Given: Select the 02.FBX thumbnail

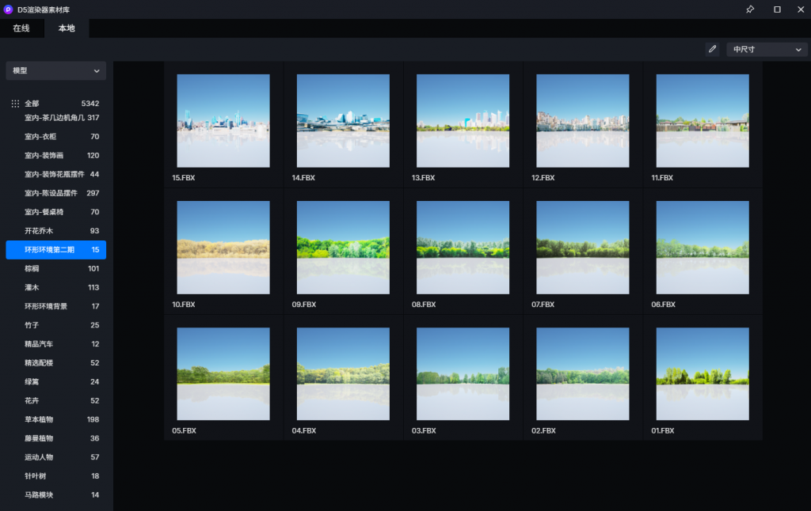Looking at the screenshot, I should [x=583, y=373].
